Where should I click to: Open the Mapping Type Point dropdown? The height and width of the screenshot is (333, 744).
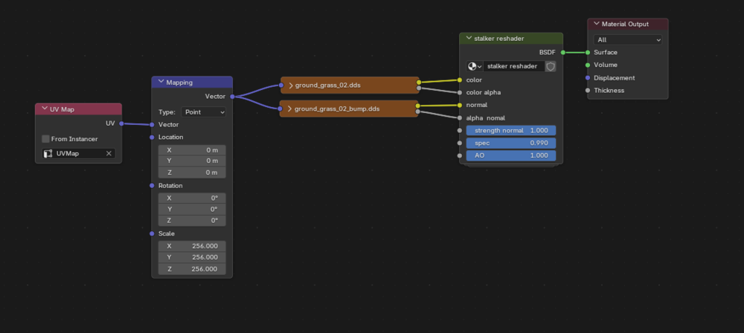(x=204, y=112)
